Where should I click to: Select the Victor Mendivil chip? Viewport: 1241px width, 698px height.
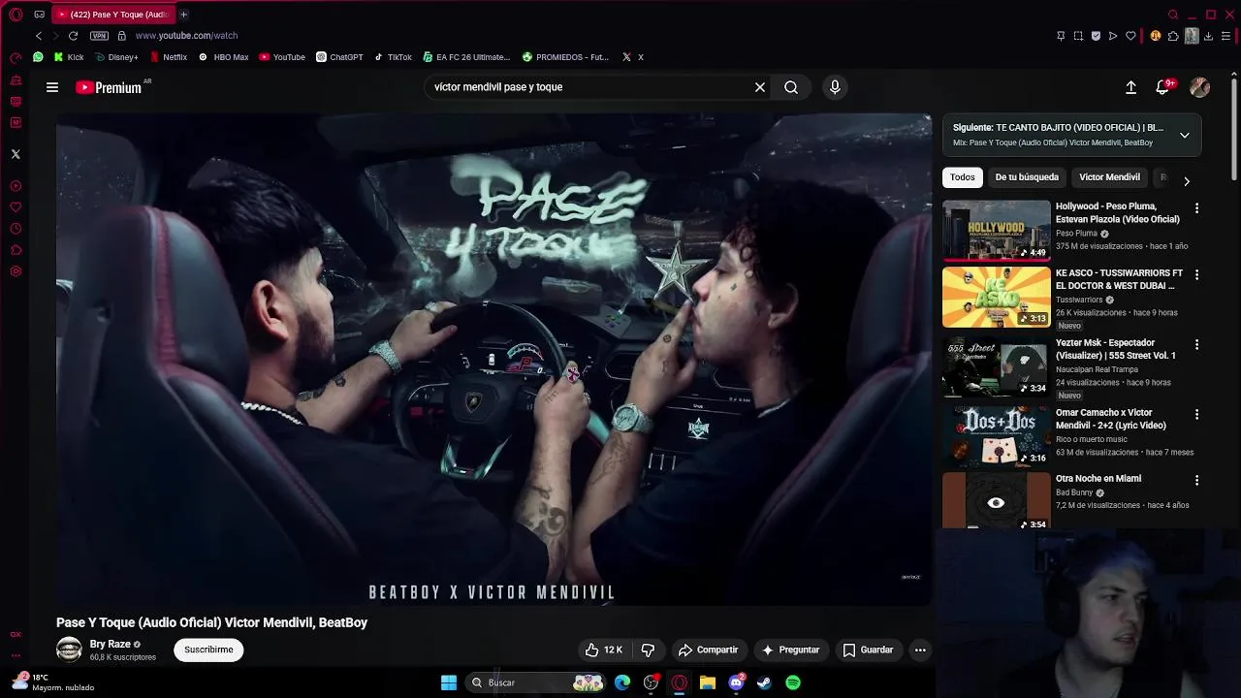click(x=1109, y=177)
